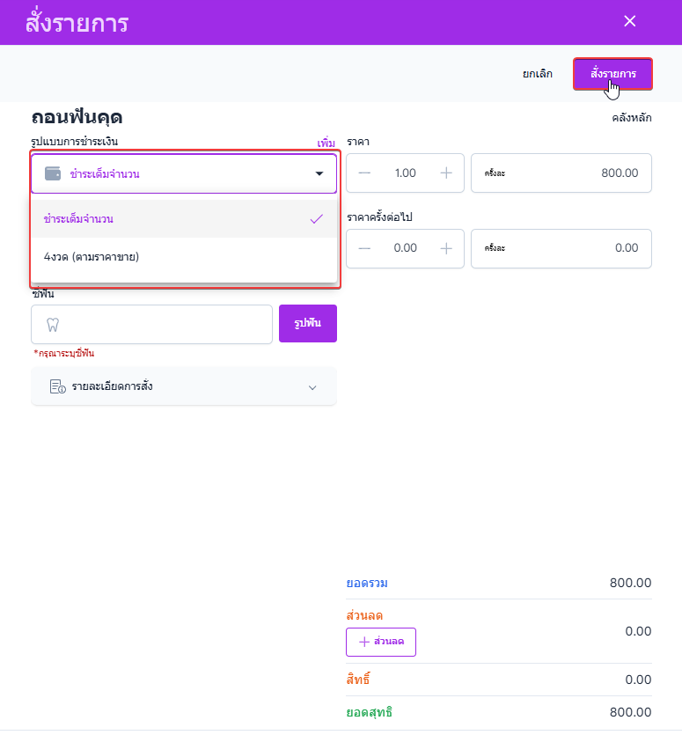Click the wallet icon in payment dropdown

pyautogui.click(x=53, y=173)
